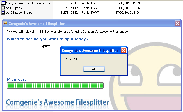Click the Fichier PART type cell
Screen dimensions: 183x112
pyautogui.click(x=90, y=13)
